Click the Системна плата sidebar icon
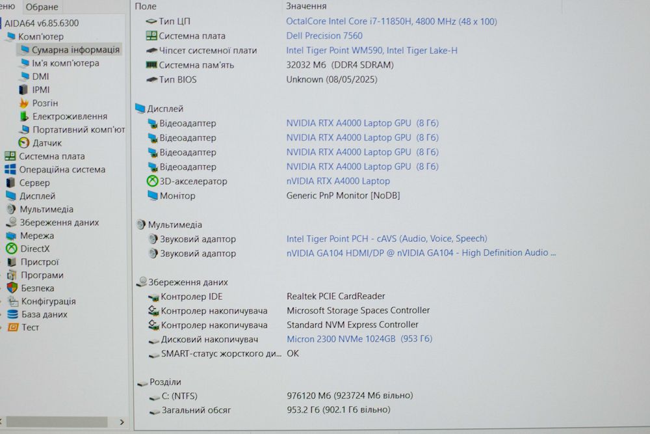This screenshot has height=434, width=650. 10,156
